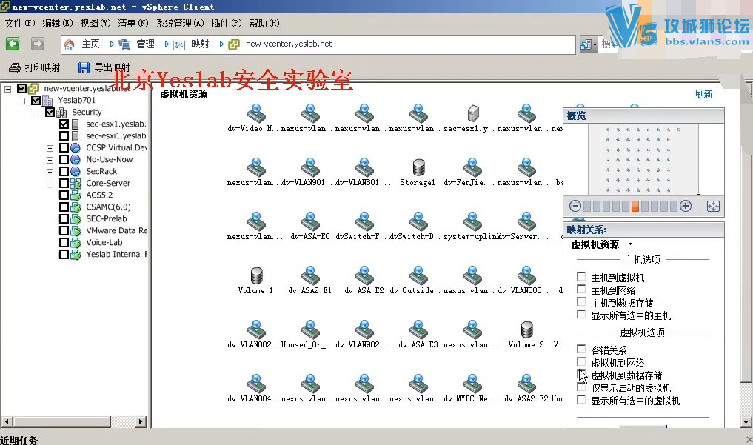Select the dvSwitch-F network node
Screen dimensions: 753x445
(x=364, y=221)
